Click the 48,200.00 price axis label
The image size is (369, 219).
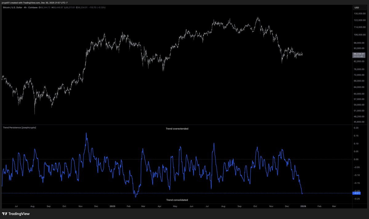[359, 116]
